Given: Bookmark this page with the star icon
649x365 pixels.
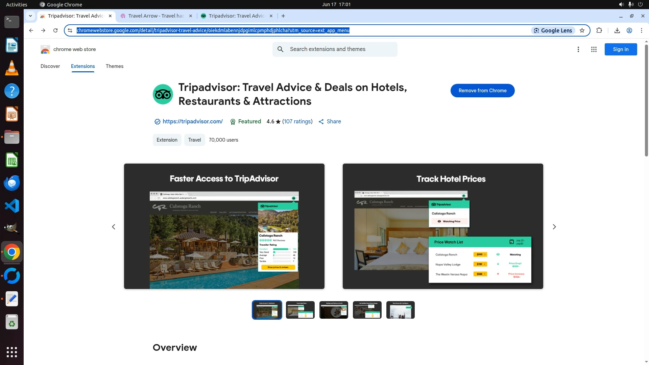Looking at the screenshot, I should [582, 30].
